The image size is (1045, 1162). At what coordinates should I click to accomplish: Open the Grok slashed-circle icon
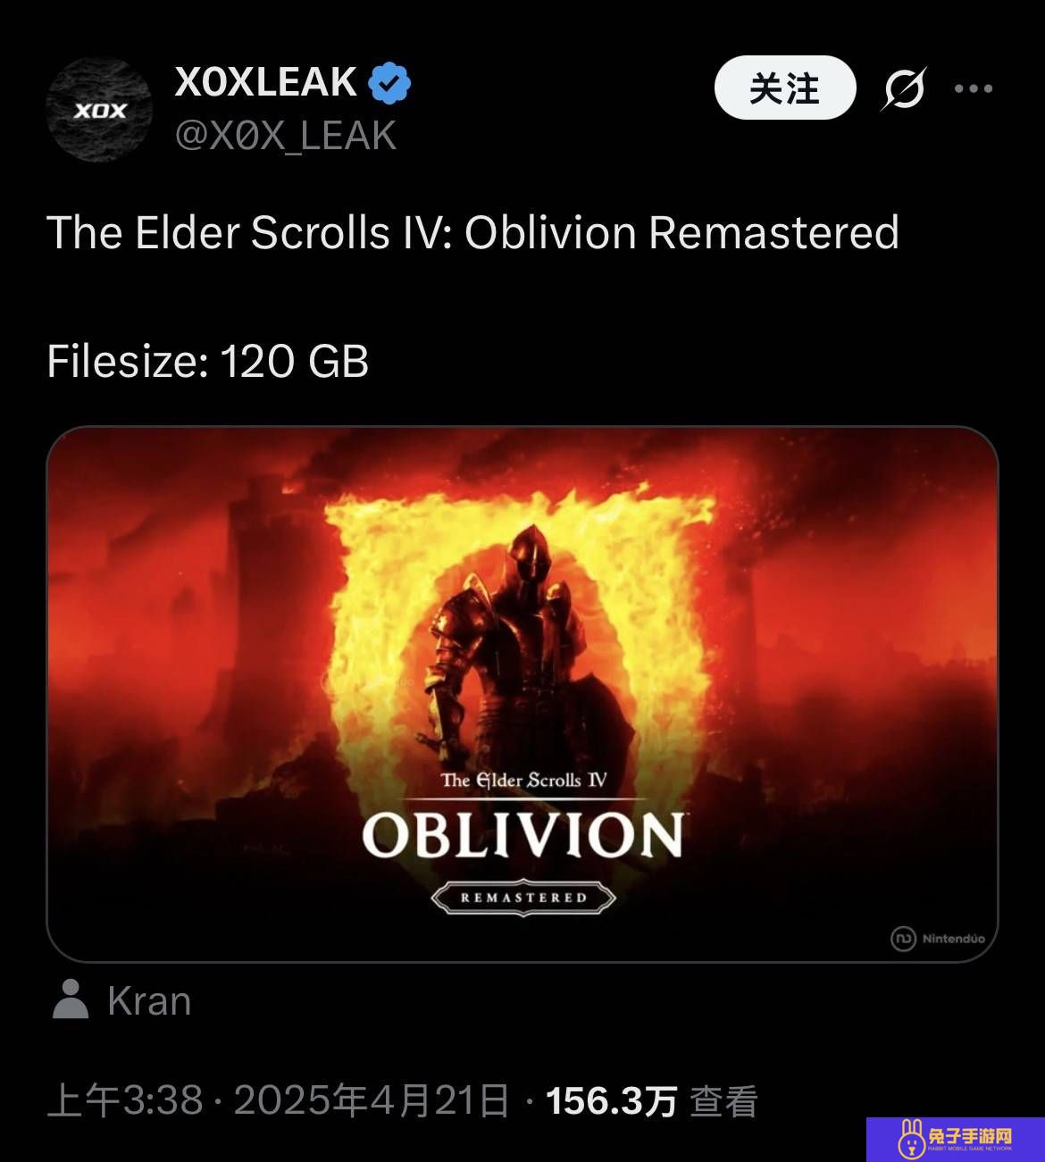click(905, 88)
